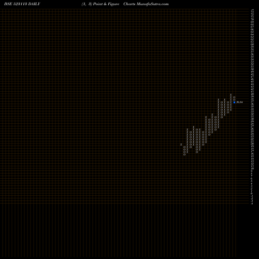Click the topmost X of the last X column

click(231, 95)
